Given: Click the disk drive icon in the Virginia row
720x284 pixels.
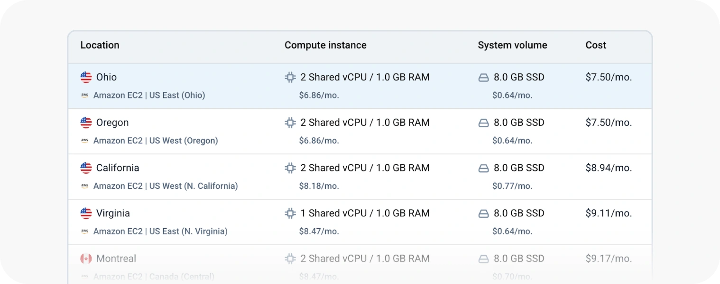Looking at the screenshot, I should tap(483, 214).
